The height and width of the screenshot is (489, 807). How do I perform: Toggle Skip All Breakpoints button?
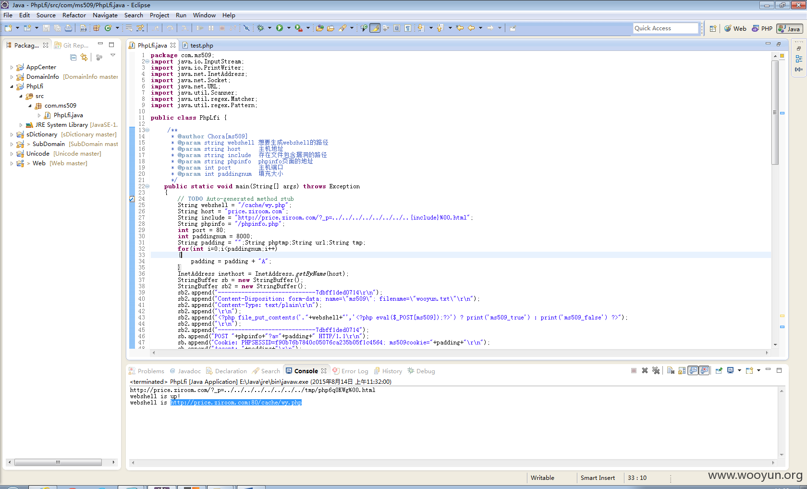246,28
